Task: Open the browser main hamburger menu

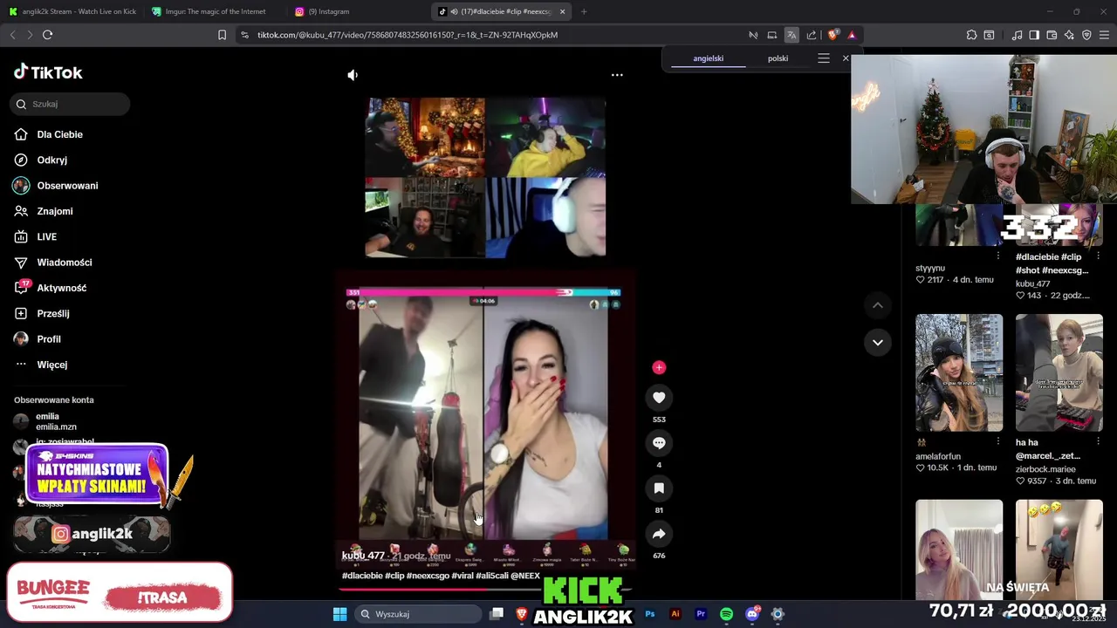Action: (1105, 35)
